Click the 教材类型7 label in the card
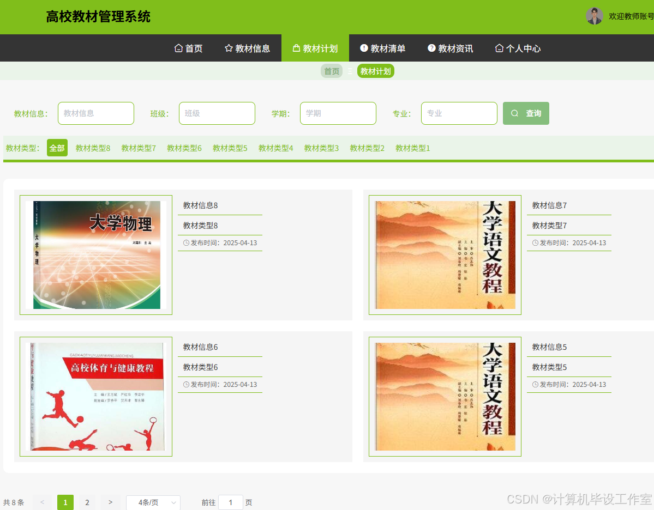 coord(549,226)
